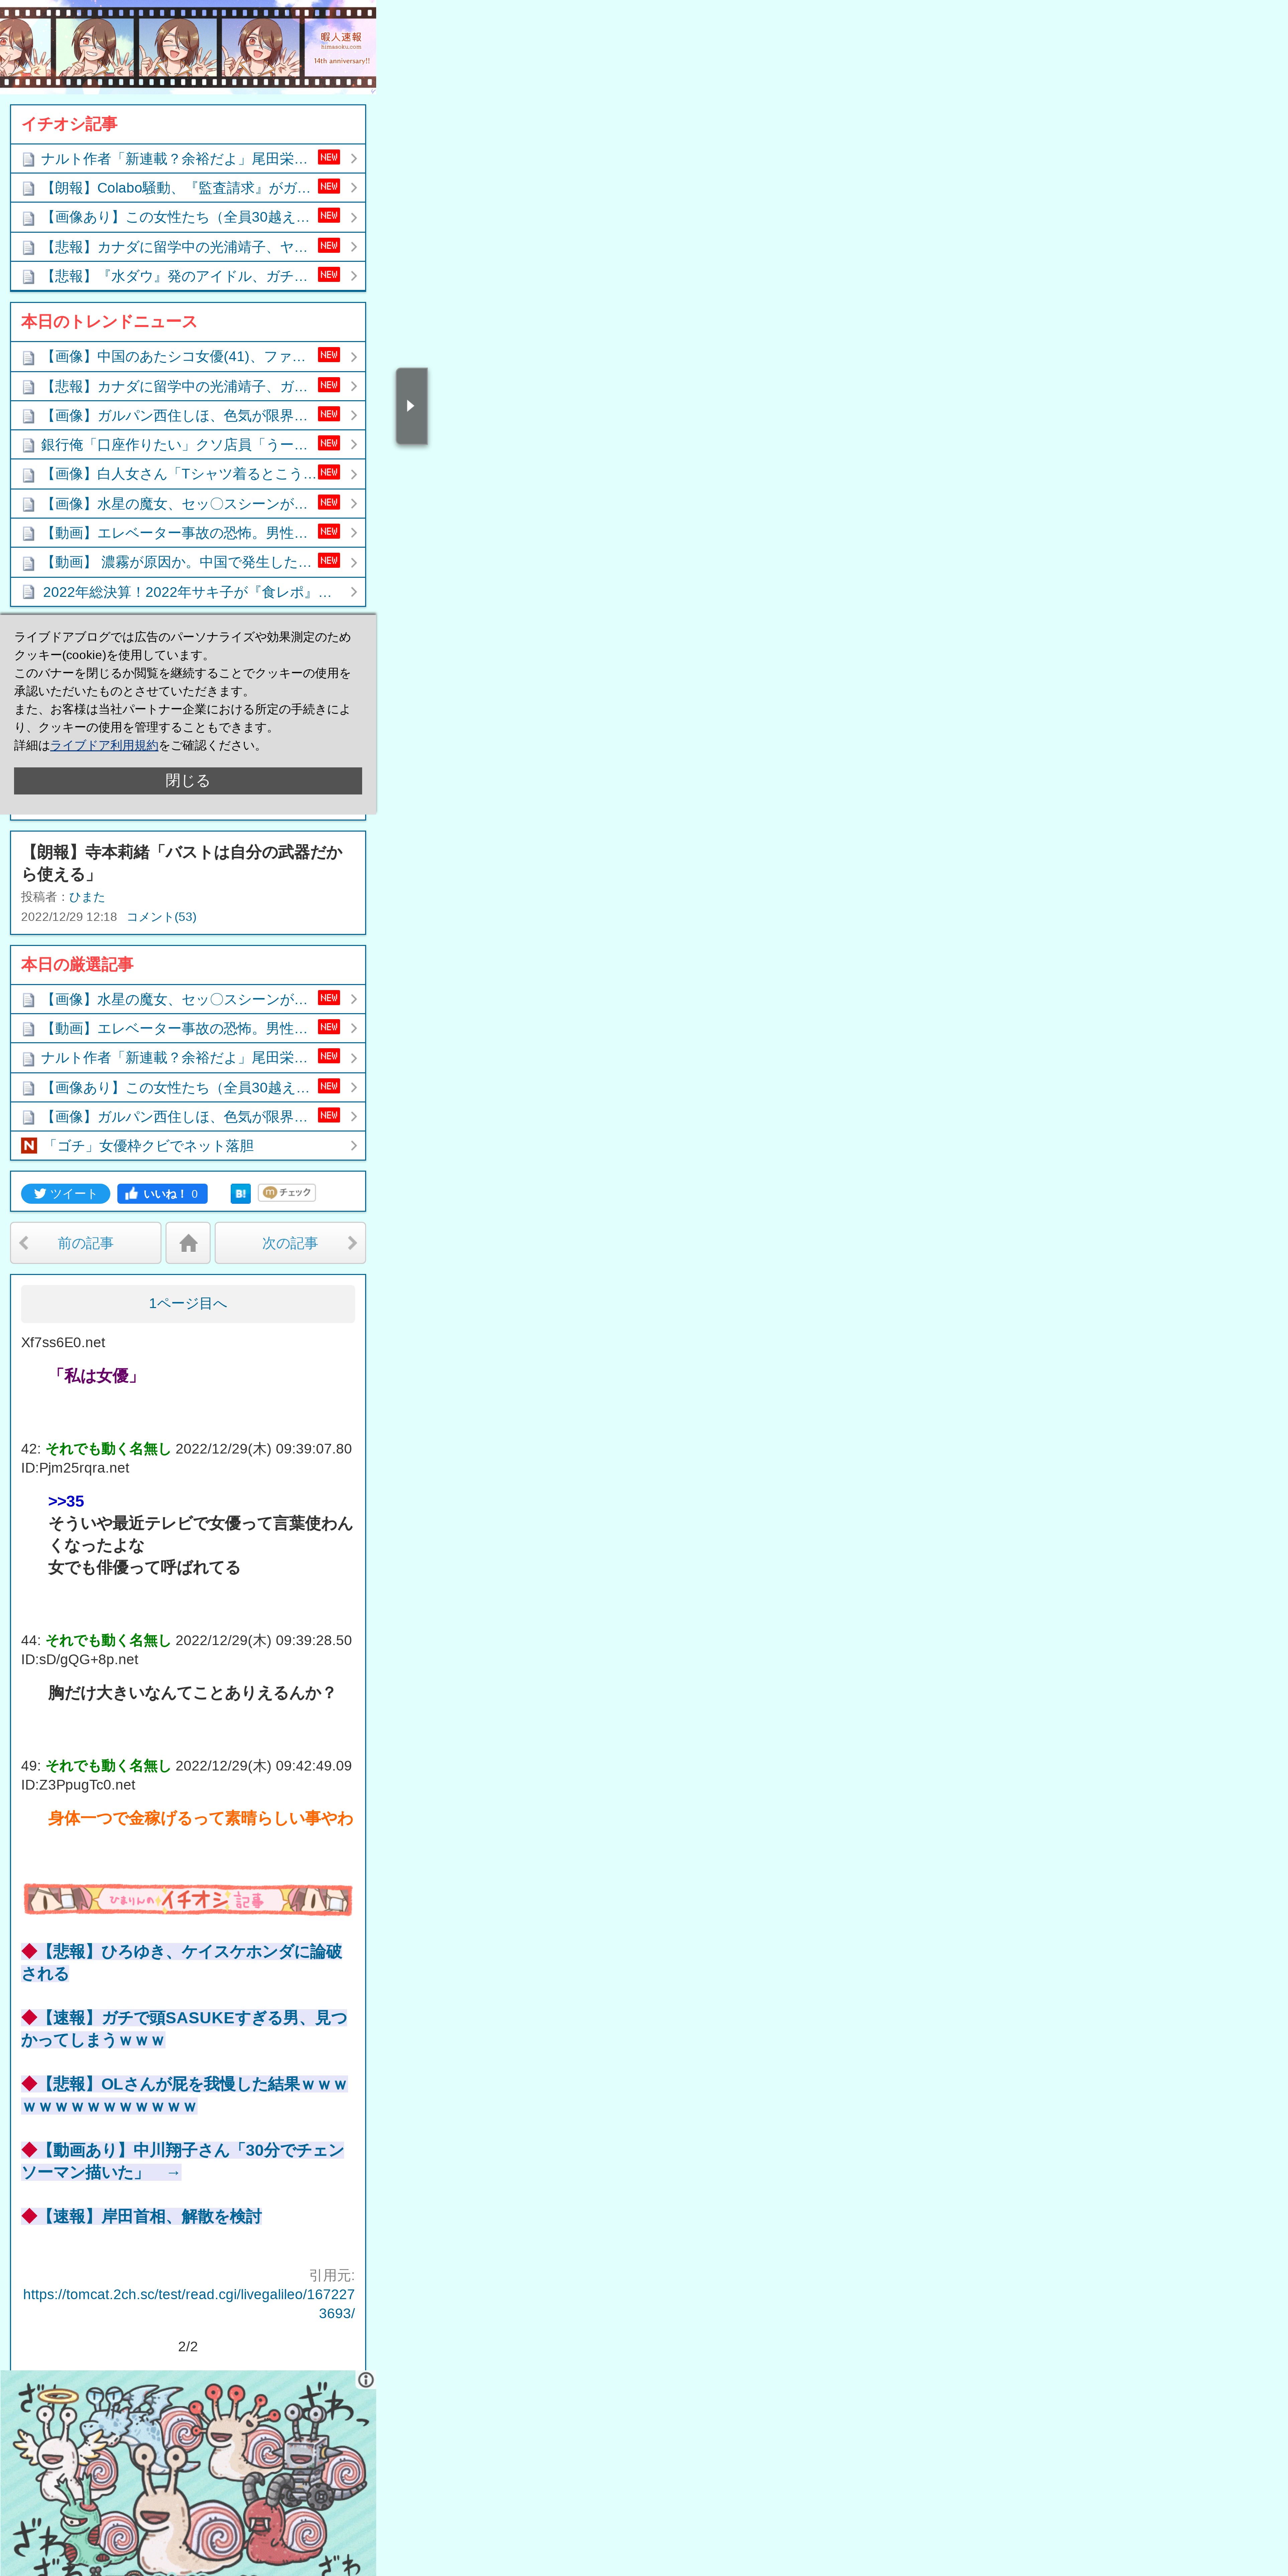Select the text 「私は女優」
The image size is (1288, 2576).
coord(96,1376)
